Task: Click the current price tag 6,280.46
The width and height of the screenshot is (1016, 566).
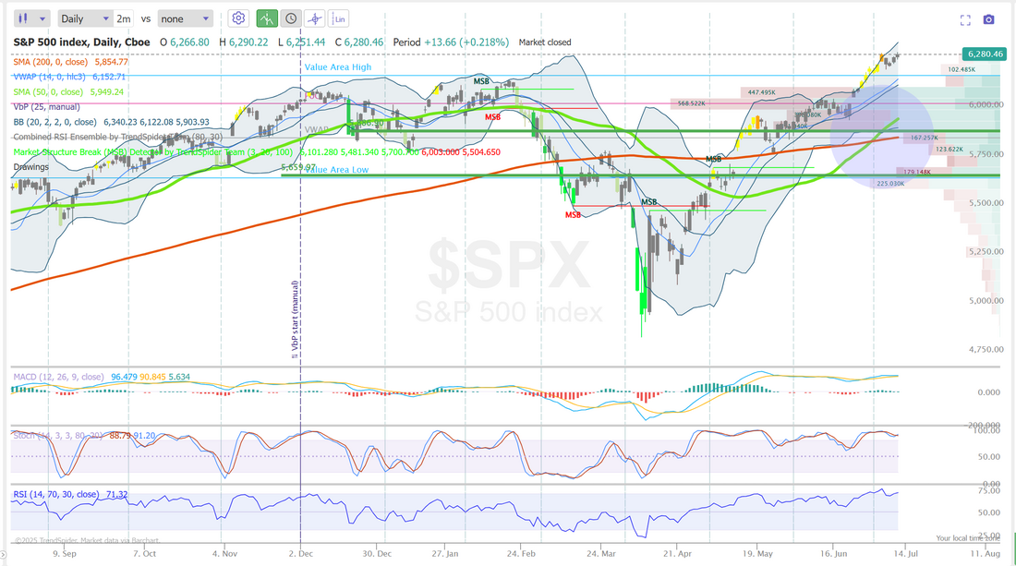Action: click(x=985, y=54)
